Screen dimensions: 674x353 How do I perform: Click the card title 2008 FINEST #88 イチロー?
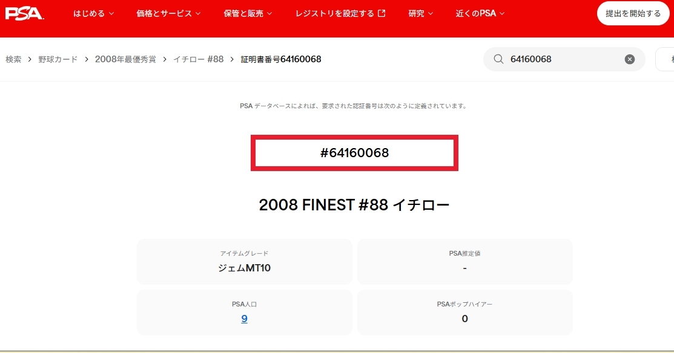coord(354,205)
